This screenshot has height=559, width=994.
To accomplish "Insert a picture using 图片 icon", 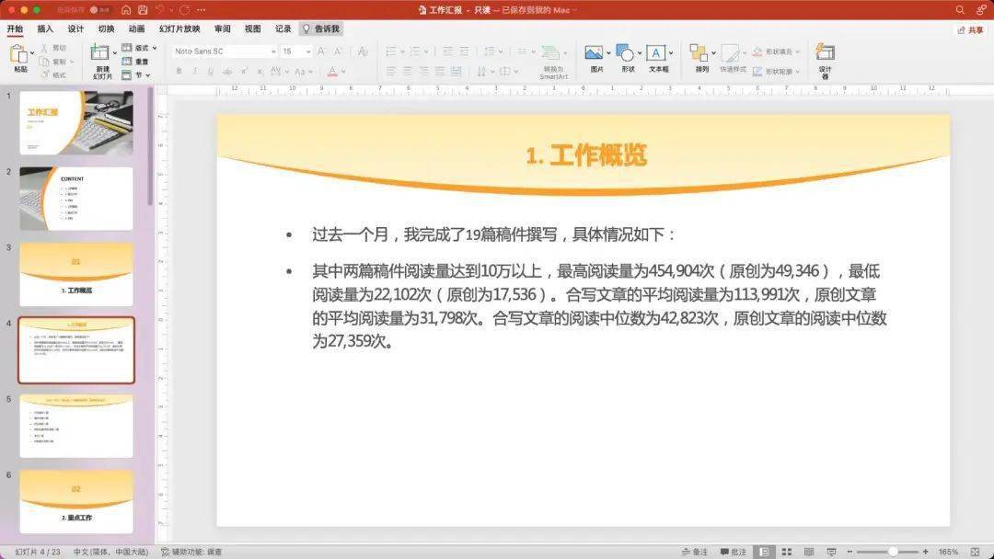I will [x=594, y=52].
